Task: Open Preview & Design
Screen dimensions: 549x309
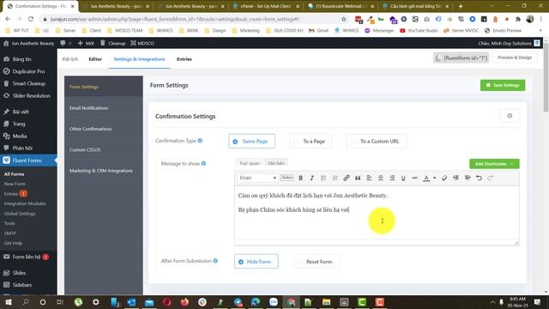Action: [x=515, y=58]
